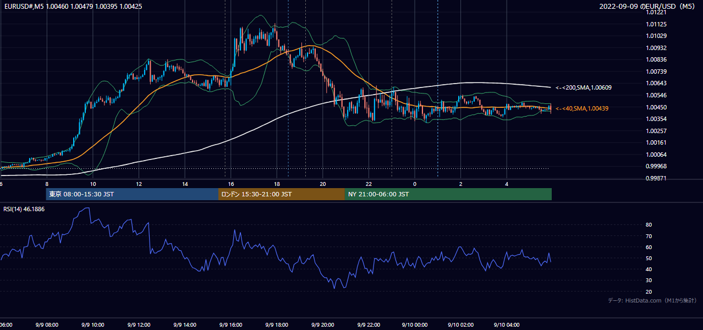Click the 9/10 04:00 date label

click(x=506, y=325)
